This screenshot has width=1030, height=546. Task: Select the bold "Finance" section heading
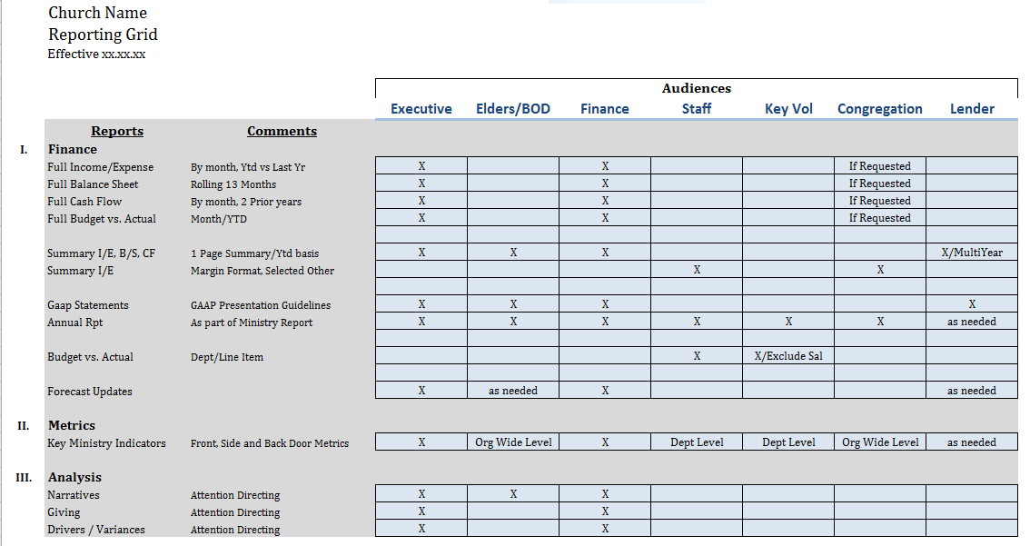73,149
